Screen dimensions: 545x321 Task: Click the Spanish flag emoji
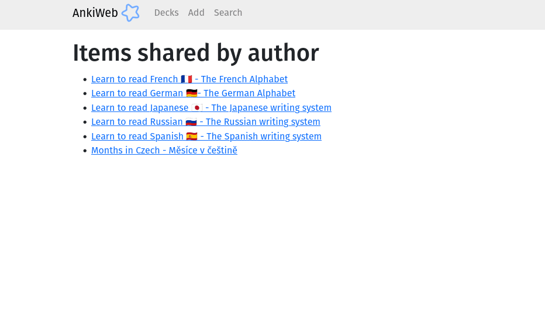coord(192,137)
